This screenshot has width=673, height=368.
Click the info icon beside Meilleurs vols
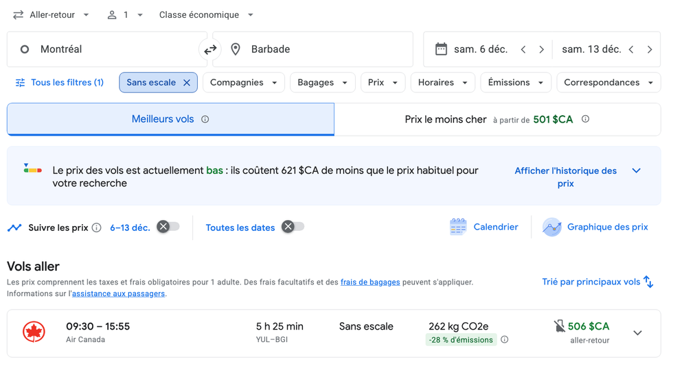205,119
